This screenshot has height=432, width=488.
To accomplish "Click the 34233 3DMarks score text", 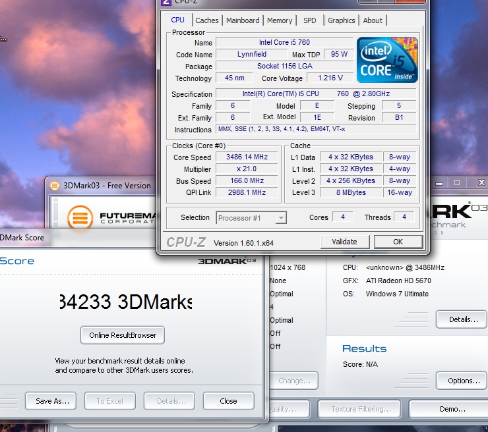I will pos(126,302).
